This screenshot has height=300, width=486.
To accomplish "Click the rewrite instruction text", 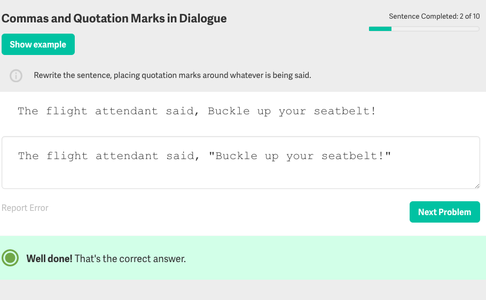I will tap(173, 75).
